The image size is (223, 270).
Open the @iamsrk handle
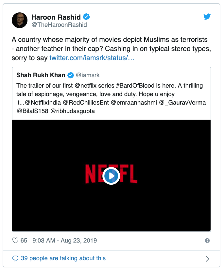(x=88, y=75)
